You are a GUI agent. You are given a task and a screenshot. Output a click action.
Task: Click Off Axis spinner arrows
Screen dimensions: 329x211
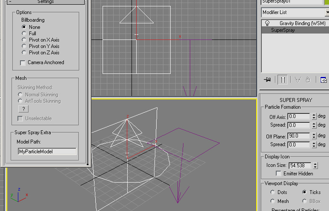coord(314,116)
